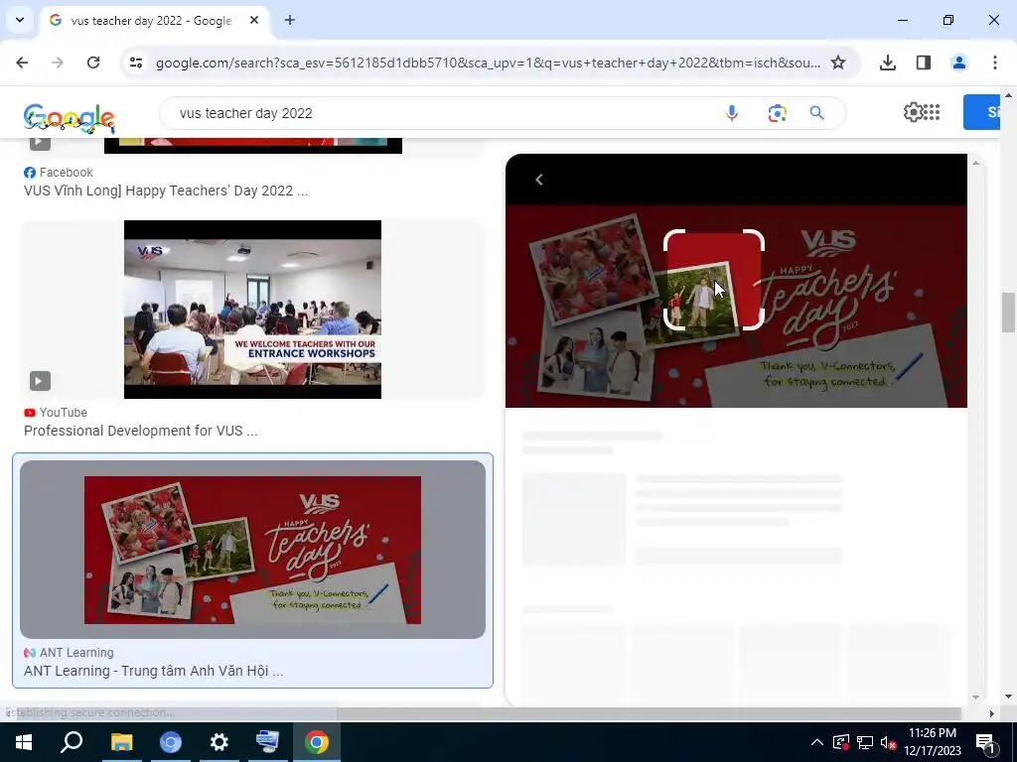
Task: Click the horizontal scrollbar right arrow
Action: coord(991,713)
